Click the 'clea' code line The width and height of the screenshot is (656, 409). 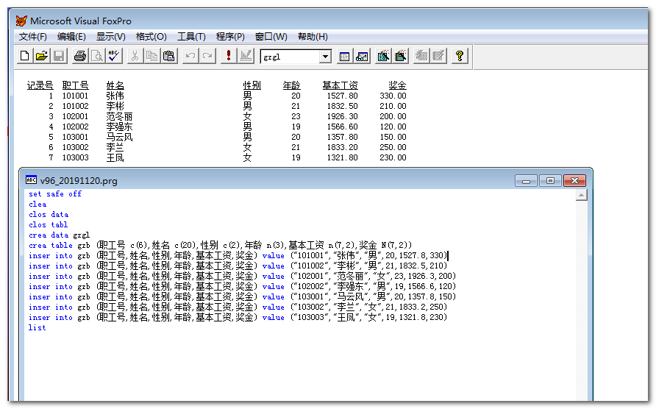pos(38,204)
